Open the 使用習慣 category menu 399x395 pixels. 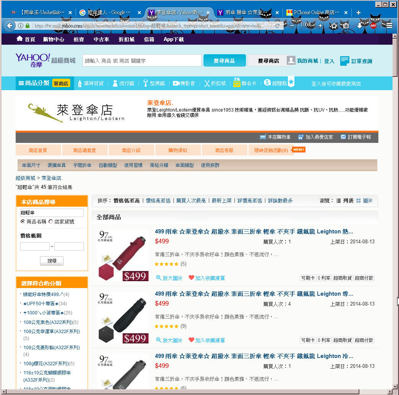(133, 165)
